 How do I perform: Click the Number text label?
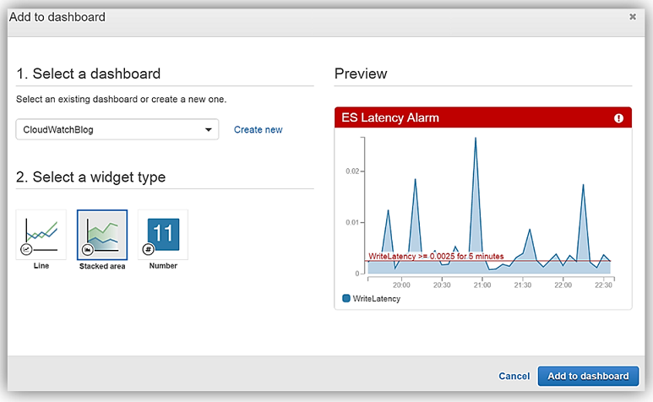[163, 266]
